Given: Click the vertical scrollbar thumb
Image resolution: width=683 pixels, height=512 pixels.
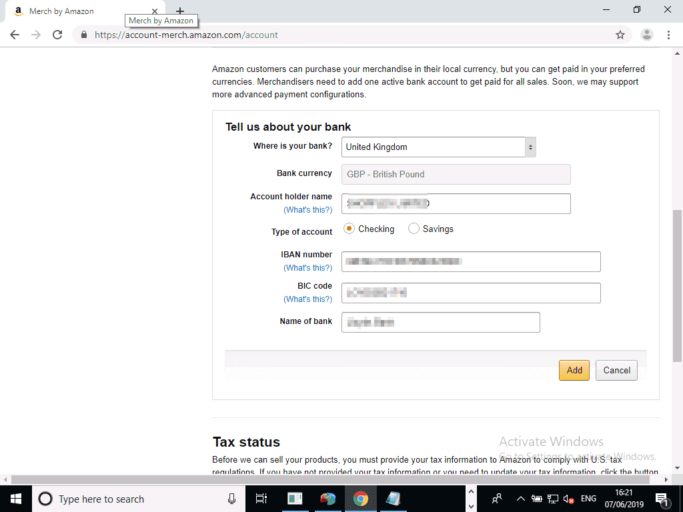Looking at the screenshot, I should [x=678, y=285].
